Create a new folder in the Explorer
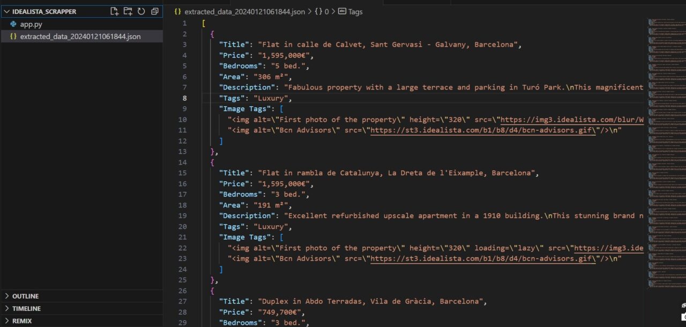 pos(128,11)
